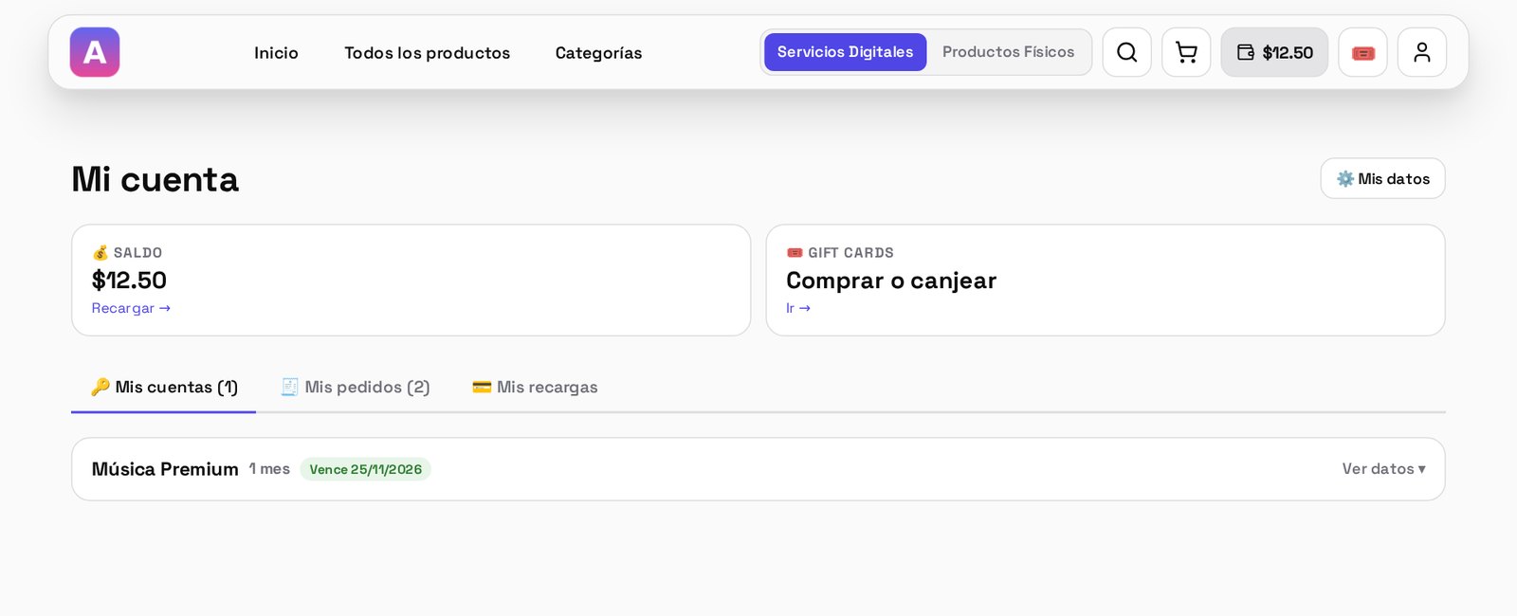
Task: Select Servicios Digitales toggle
Action: [x=846, y=52]
